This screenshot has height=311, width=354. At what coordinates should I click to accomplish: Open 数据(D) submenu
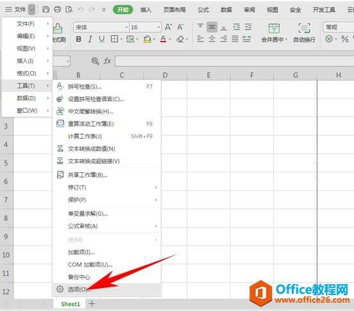pyautogui.click(x=27, y=98)
